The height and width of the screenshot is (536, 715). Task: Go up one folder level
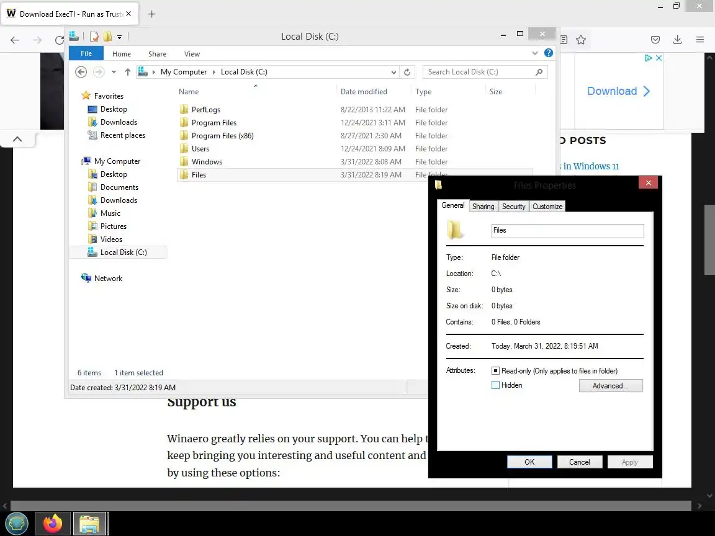pos(128,72)
